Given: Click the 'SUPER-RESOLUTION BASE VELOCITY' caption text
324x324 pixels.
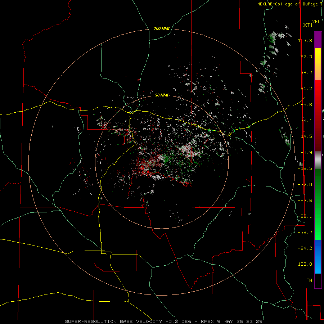Looking at the screenshot, I should (113, 321).
